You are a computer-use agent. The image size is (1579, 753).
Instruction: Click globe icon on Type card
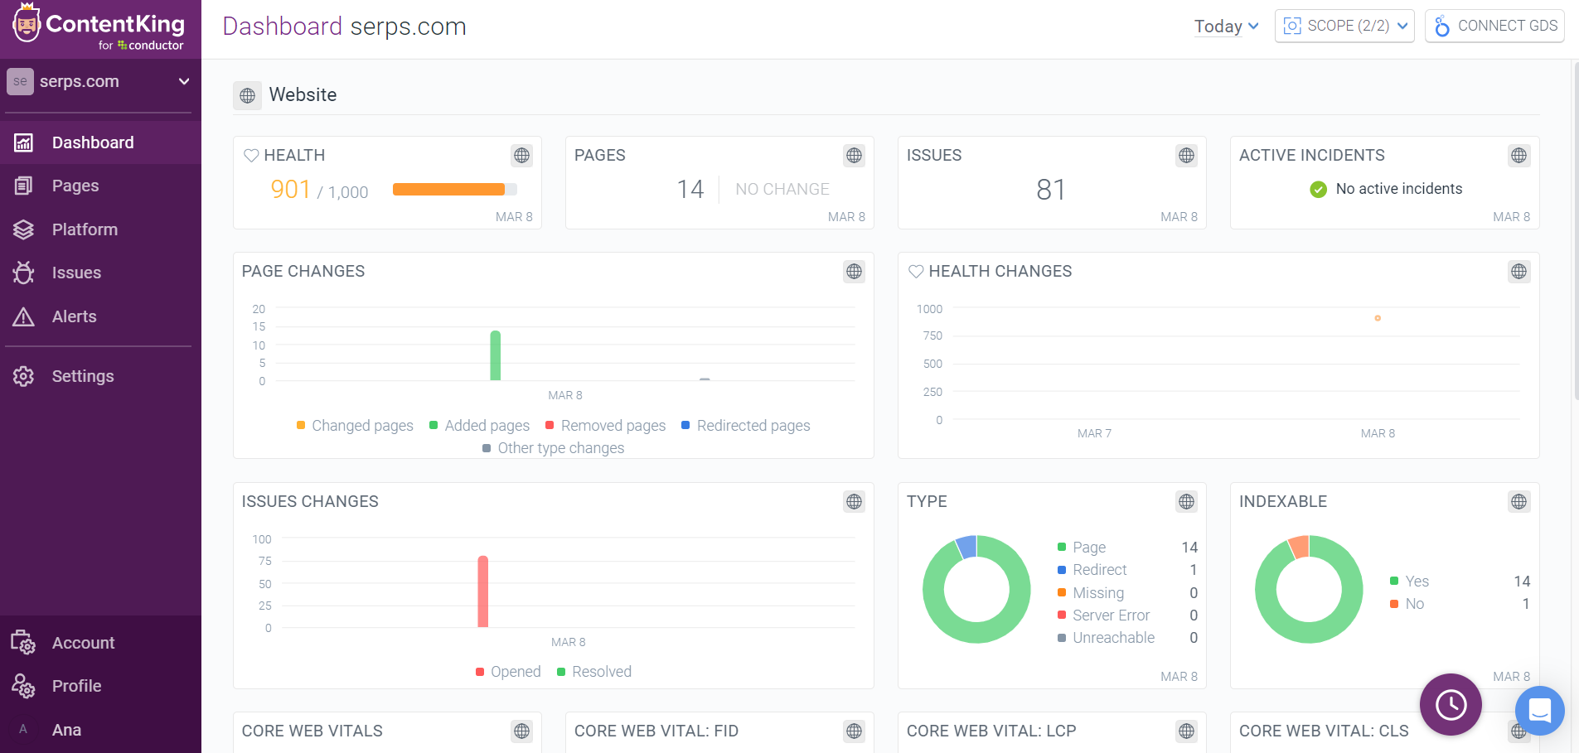pyautogui.click(x=1186, y=501)
